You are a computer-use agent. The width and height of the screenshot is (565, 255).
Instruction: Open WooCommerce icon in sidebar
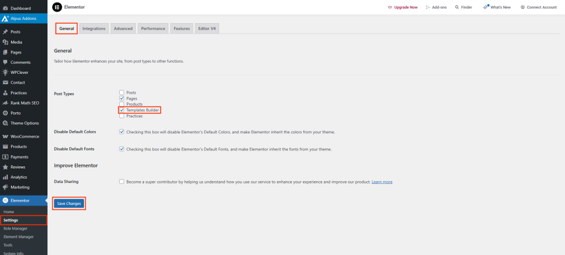click(x=5, y=136)
